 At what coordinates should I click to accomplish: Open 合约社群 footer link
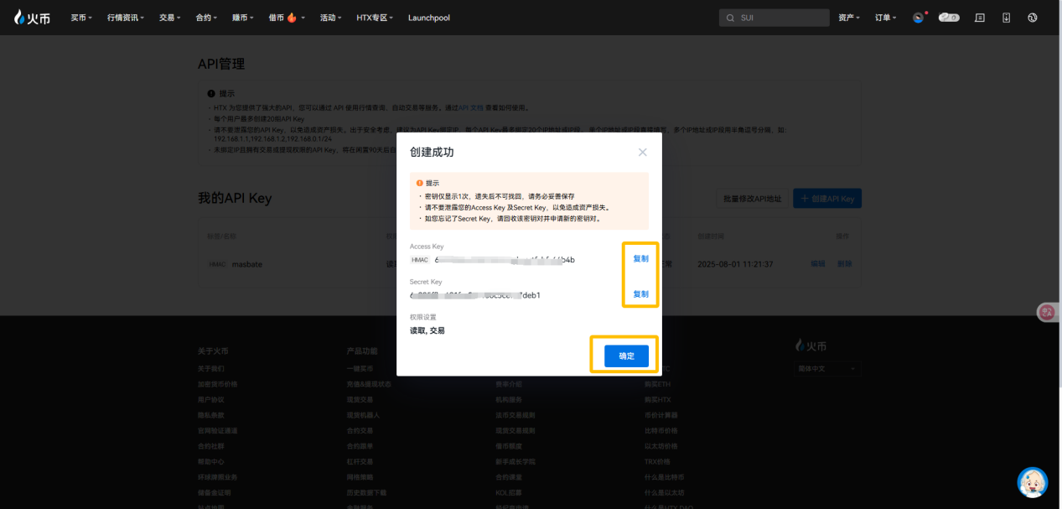coord(211,446)
